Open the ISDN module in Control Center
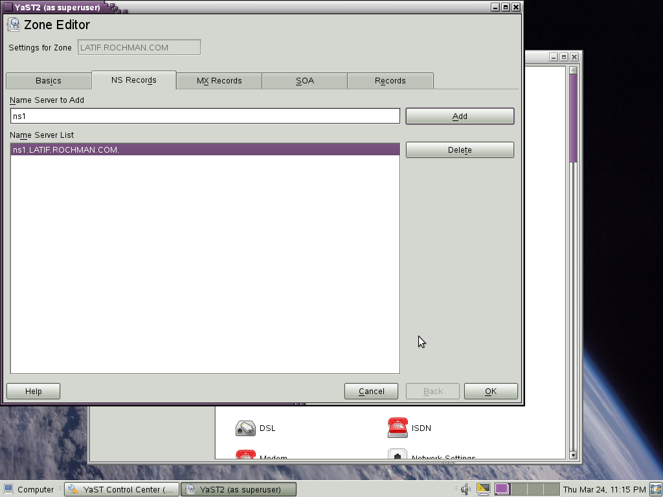The image size is (663, 497). pos(409,428)
